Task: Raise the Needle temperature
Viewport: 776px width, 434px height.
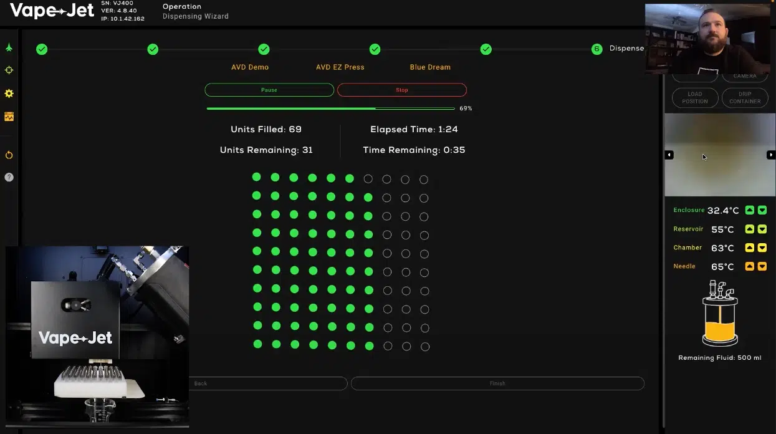Action: [x=750, y=266]
